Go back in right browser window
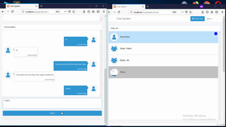 pos(109,12)
